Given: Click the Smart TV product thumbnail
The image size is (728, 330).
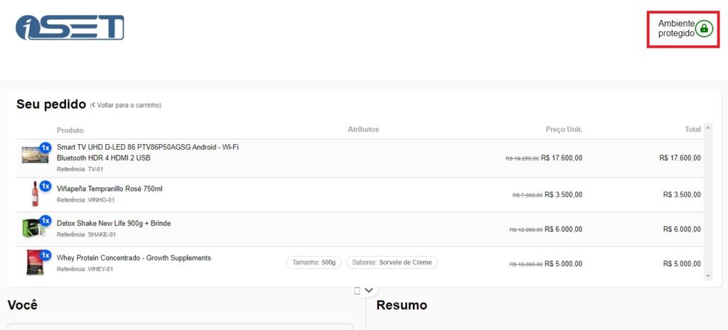Looking at the screenshot, I should (33, 155).
